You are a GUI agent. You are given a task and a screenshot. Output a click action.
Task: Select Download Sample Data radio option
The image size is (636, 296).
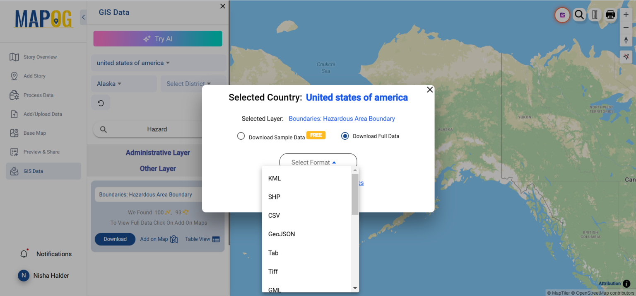241,136
